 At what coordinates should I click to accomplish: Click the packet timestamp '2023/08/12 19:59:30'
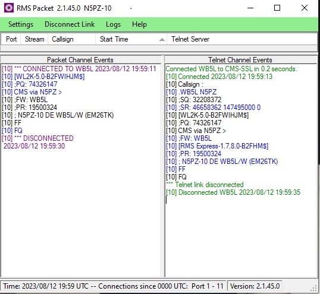pyautogui.click(x=34, y=146)
